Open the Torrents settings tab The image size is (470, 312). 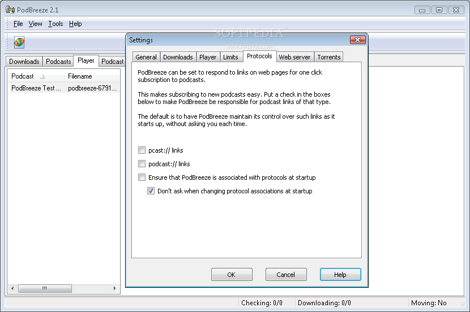click(x=329, y=57)
